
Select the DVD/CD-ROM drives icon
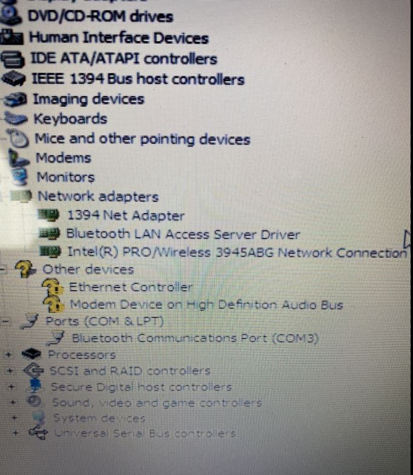(10, 16)
